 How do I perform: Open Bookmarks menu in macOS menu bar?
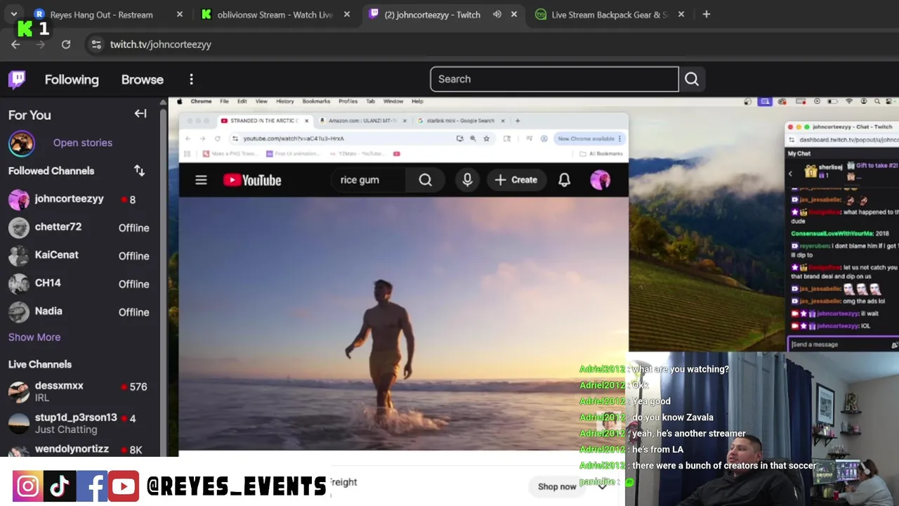pos(316,101)
